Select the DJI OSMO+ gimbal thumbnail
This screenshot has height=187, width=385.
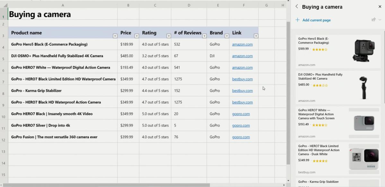(x=364, y=87)
